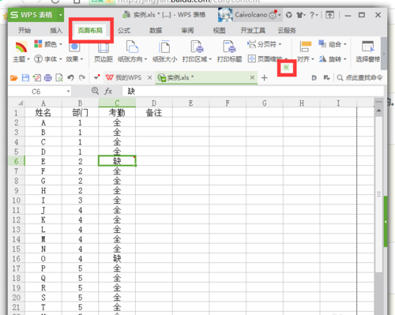The height and width of the screenshot is (315, 395).
Task: Click the save icon in quick toolbar
Action: tap(25, 77)
